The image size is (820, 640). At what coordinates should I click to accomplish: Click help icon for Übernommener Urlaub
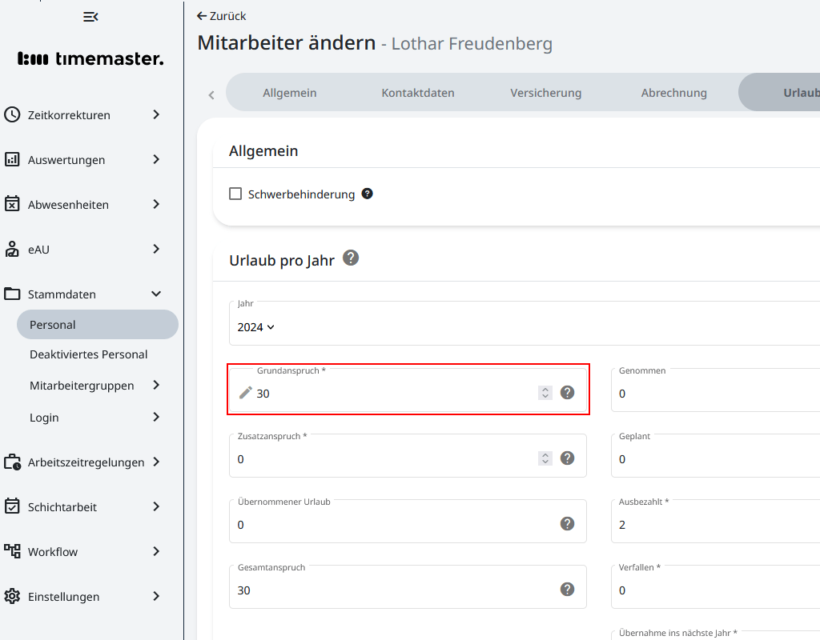pyautogui.click(x=567, y=523)
